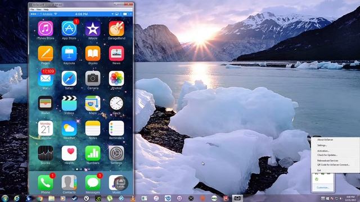360x202 pixels.
Task: Open the Pages app
Action: 46,54
